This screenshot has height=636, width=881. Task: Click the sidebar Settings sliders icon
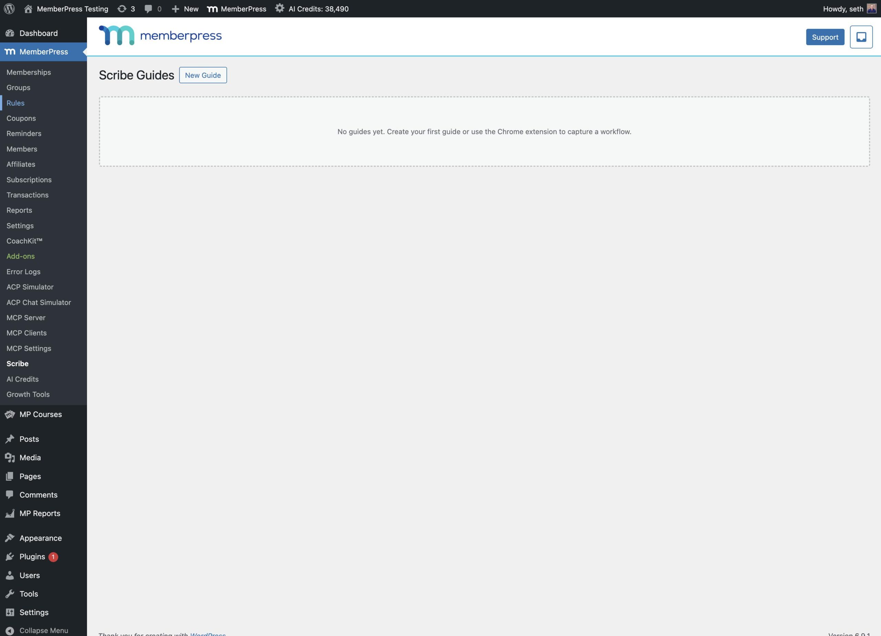point(10,612)
